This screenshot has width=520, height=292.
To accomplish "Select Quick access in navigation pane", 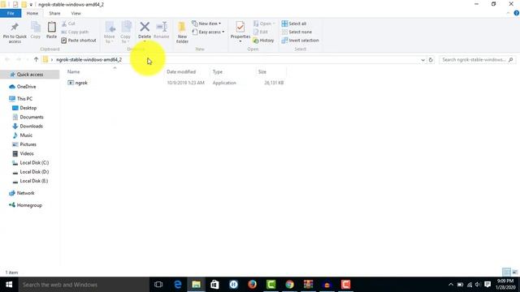I will pos(30,75).
